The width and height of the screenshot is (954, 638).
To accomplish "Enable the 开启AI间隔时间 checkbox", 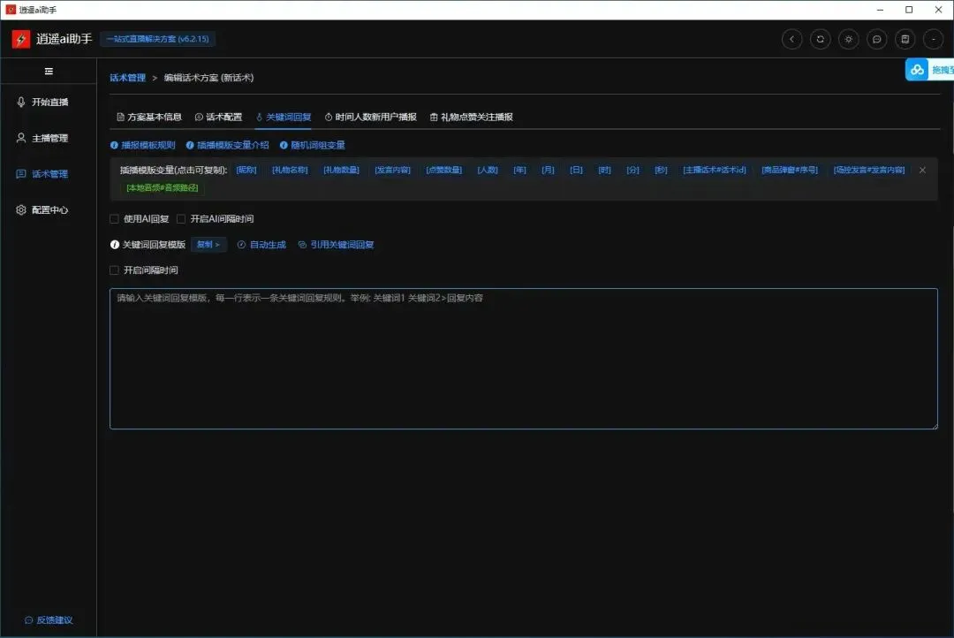I will pyautogui.click(x=181, y=219).
